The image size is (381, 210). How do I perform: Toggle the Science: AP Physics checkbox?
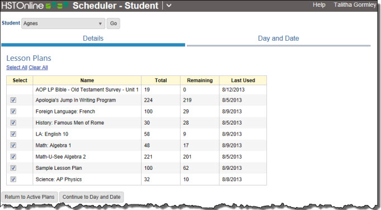click(13, 179)
